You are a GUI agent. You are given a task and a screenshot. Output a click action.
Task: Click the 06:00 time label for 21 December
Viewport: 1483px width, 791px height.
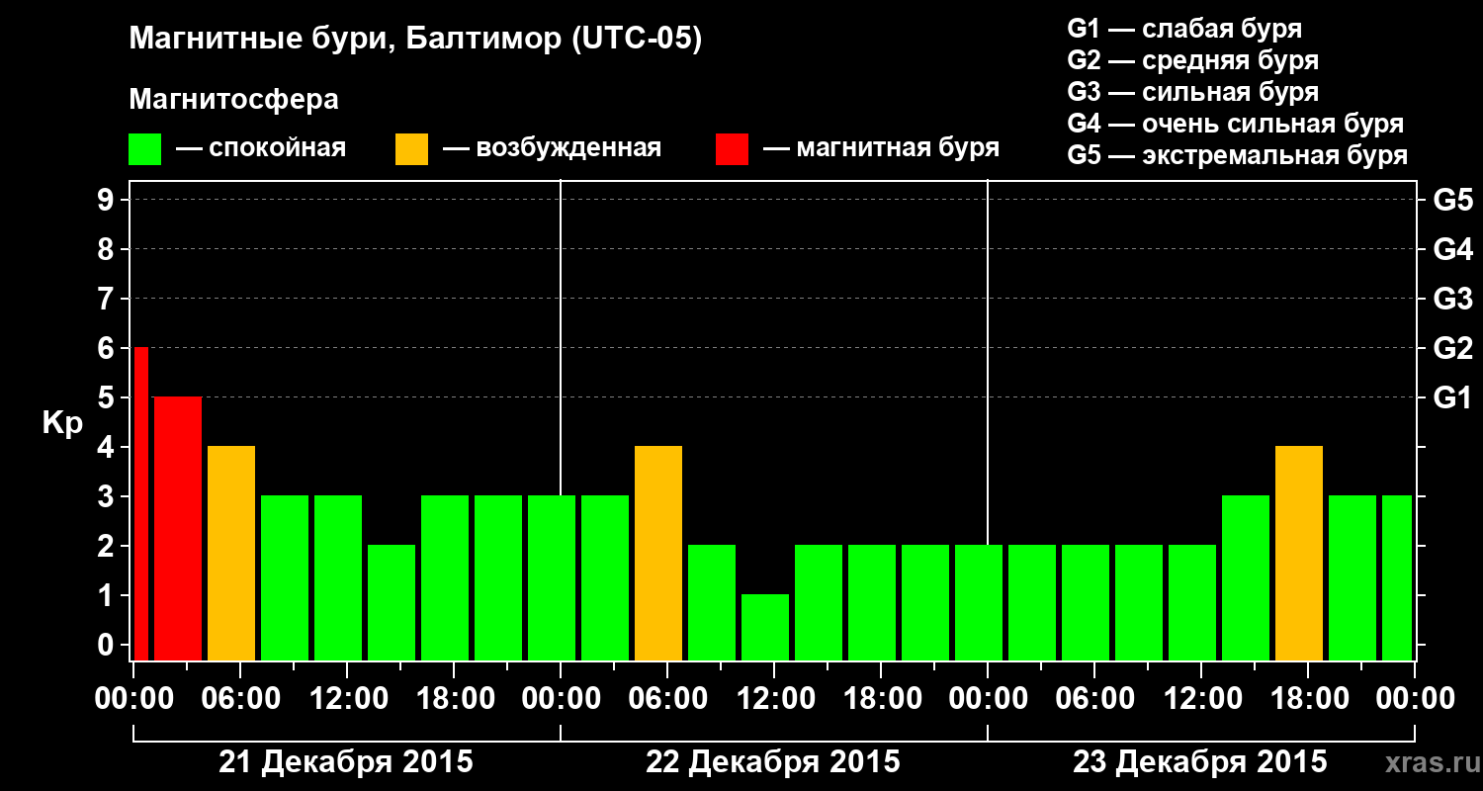[x=240, y=699]
